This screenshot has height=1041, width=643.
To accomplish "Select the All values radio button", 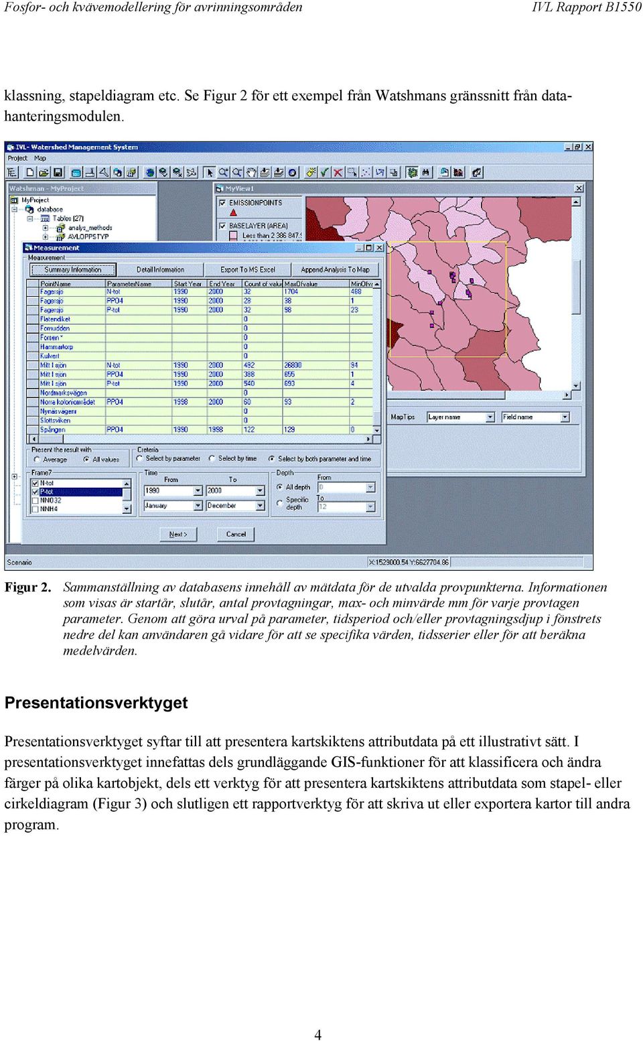I will 86,460.
